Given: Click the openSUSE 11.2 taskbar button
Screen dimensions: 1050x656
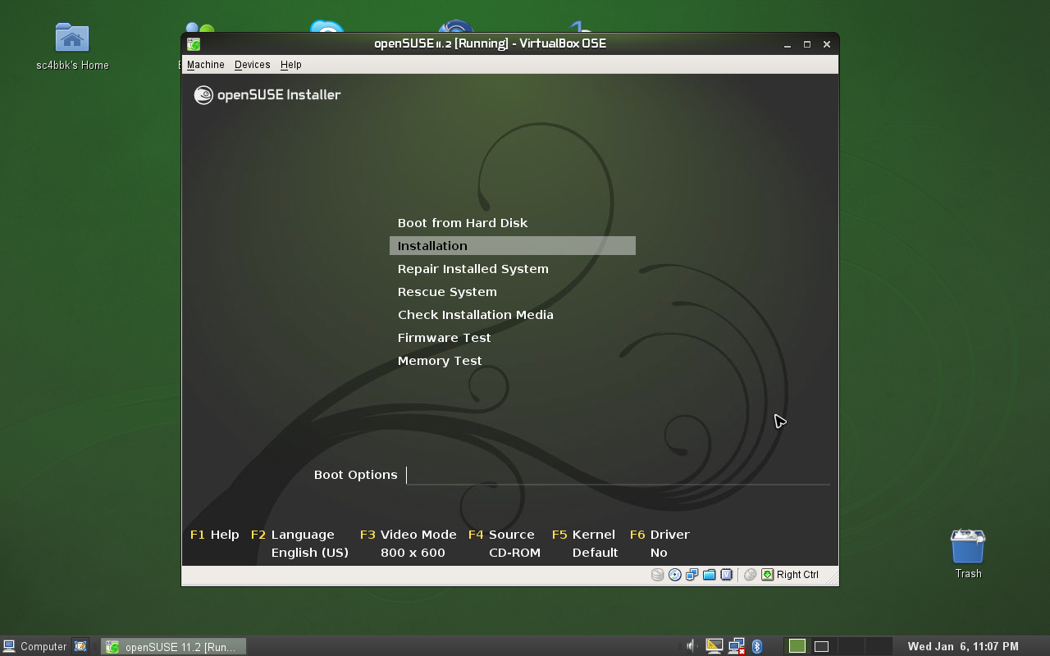Looking at the screenshot, I should click(173, 646).
